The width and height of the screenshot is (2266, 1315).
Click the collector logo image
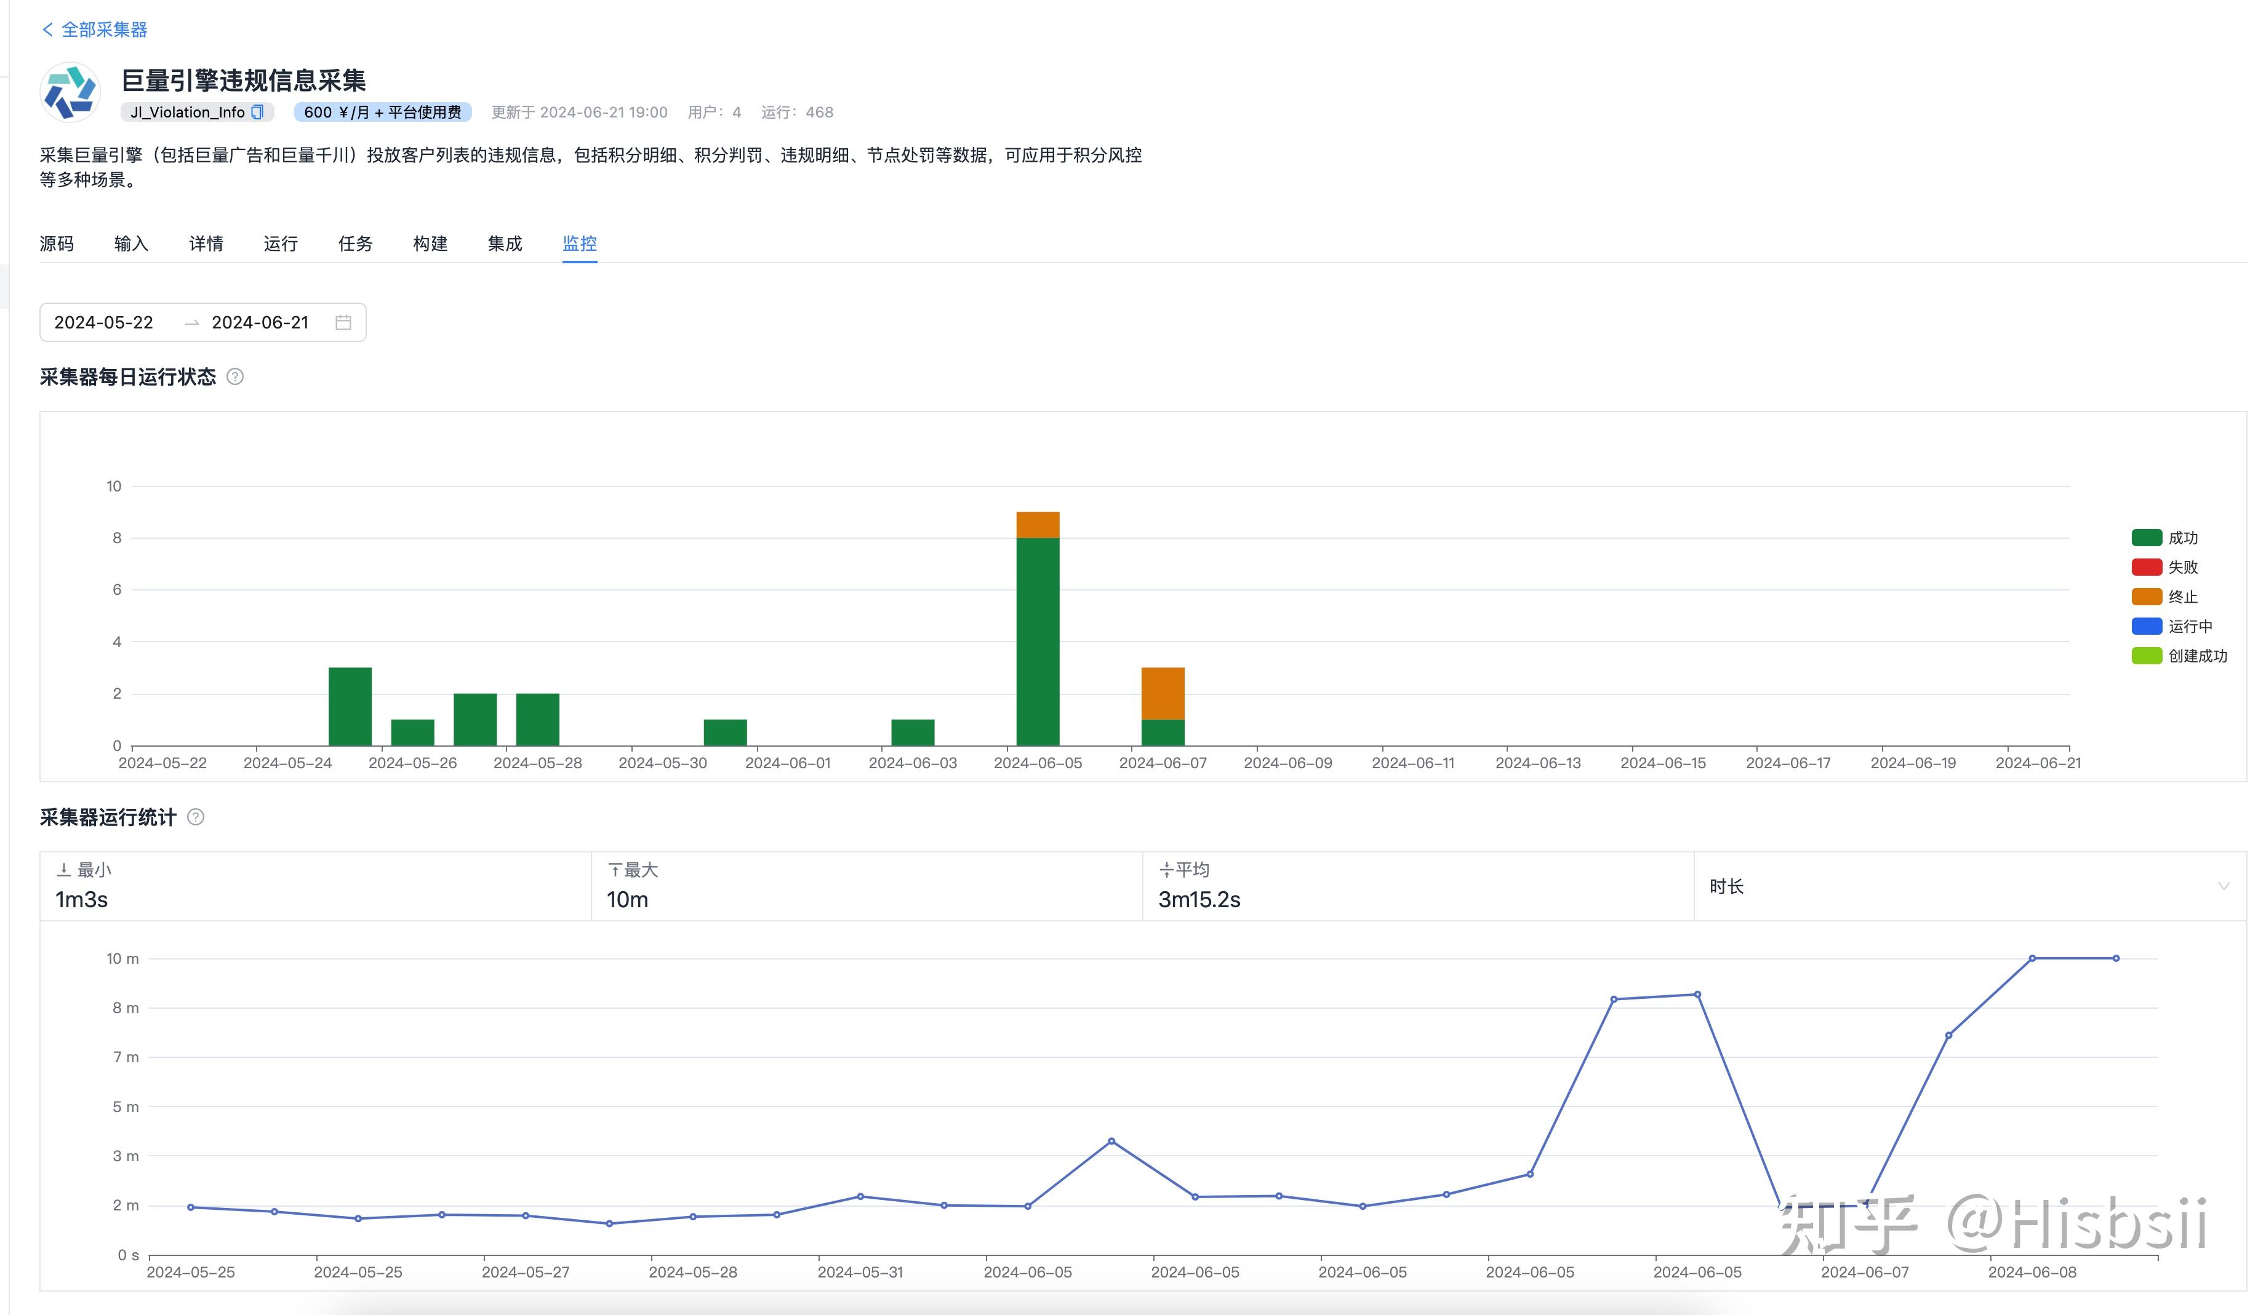tap(70, 92)
